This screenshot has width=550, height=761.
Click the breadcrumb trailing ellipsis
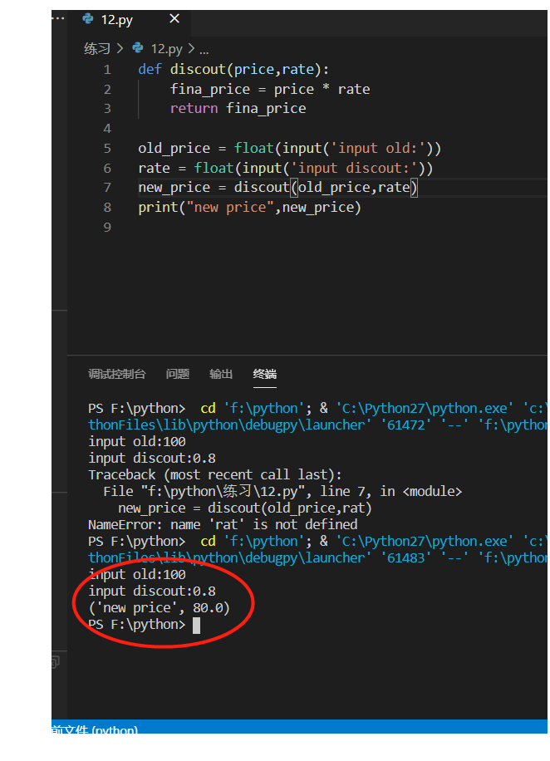tap(204, 50)
